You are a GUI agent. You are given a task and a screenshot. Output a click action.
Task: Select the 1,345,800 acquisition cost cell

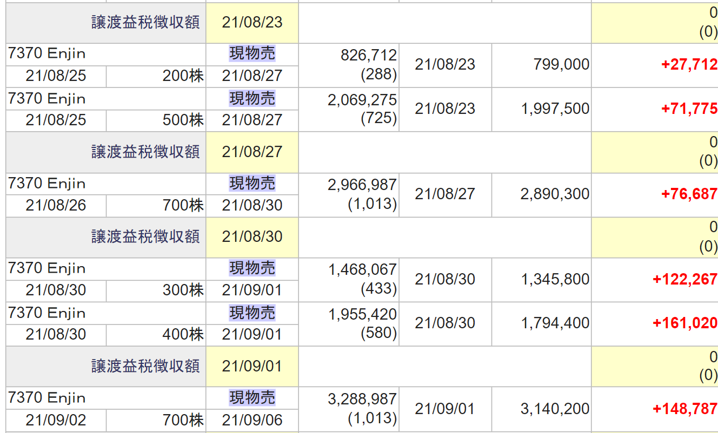555,280
